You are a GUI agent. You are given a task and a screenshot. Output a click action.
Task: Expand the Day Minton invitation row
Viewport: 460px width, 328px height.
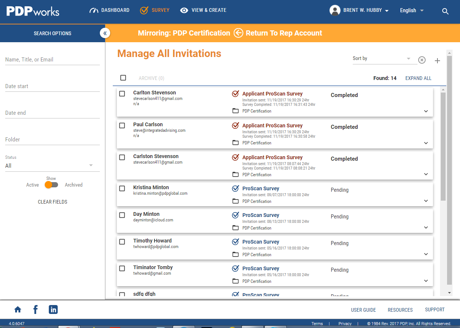coord(426,227)
